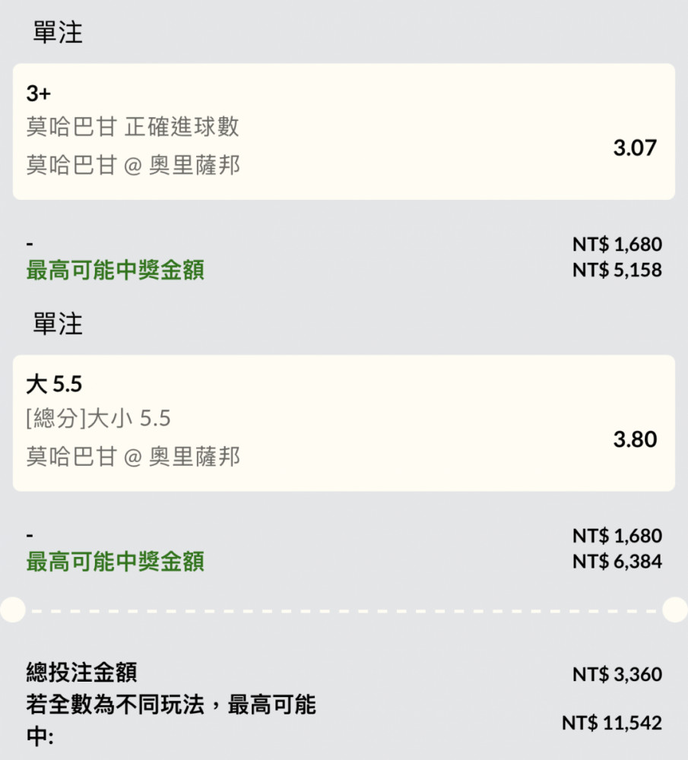Tap the 總投注金額 label
This screenshot has width=688, height=760.
click(x=82, y=673)
